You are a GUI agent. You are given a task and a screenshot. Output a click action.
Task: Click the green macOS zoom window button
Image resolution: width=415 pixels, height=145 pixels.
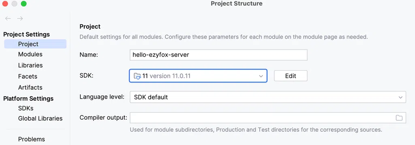coord(24,4)
